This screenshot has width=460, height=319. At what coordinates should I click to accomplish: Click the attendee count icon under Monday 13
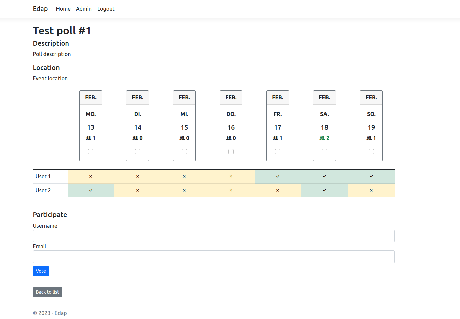89,138
